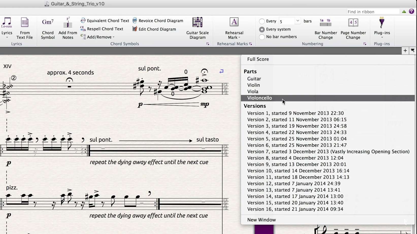Image resolution: width=417 pixels, height=234 pixels.
Task: Select the No bar numbers option
Action: [262, 37]
